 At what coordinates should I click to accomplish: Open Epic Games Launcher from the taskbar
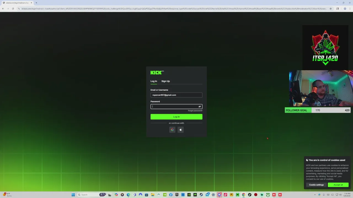pos(177,195)
